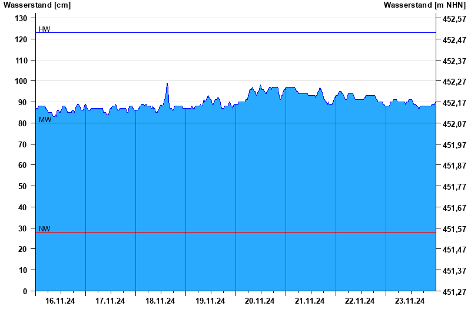The width and height of the screenshot is (471, 323).
Task: Click the right axis title 'Wasserstand [m NHN]'
Action: point(424,5)
